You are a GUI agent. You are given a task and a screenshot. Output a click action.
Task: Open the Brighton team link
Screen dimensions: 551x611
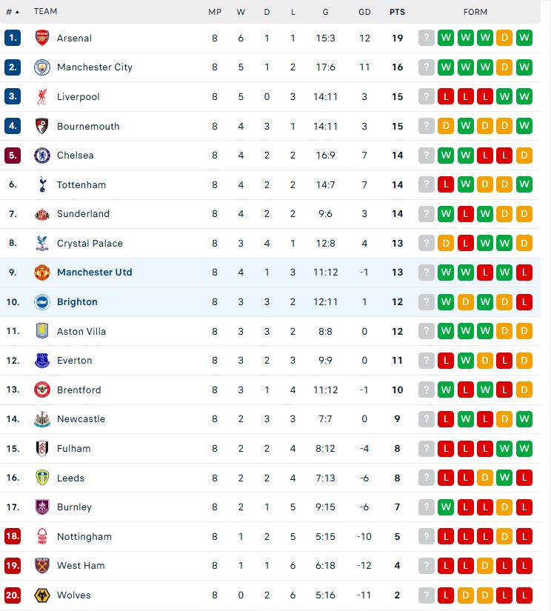77,302
